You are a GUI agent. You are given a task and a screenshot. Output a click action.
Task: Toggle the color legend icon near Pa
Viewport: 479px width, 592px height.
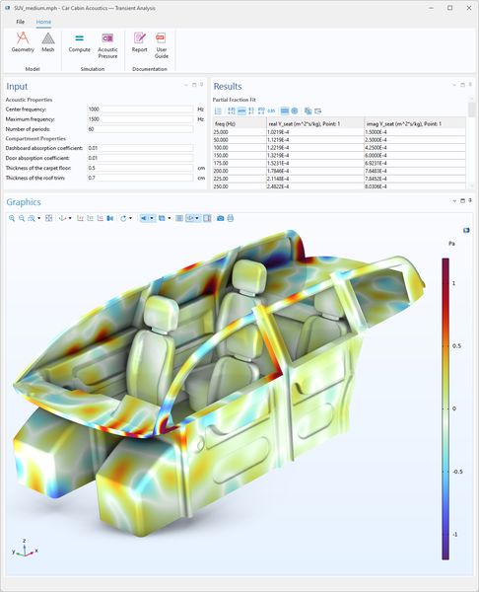click(466, 230)
